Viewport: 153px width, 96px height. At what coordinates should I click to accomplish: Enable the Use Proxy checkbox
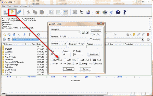coord(91,39)
